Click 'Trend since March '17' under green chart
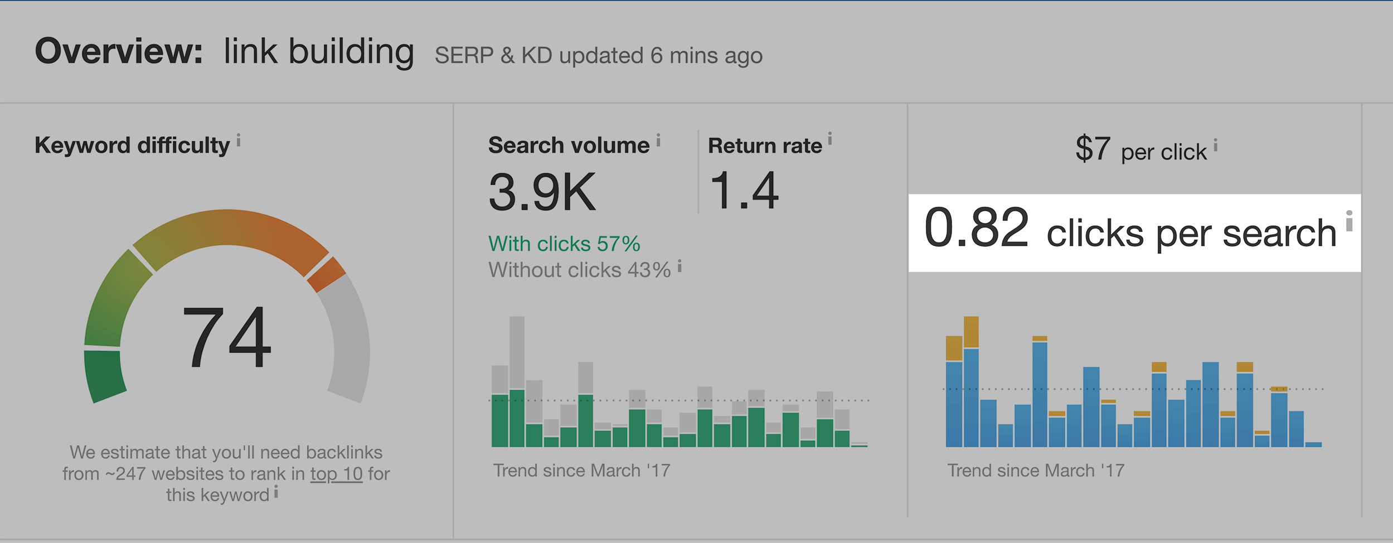The image size is (1393, 543). point(581,471)
